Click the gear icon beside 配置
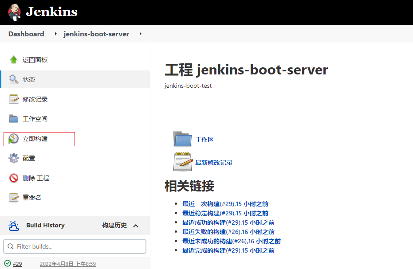The height and width of the screenshot is (269, 413). 13,158
